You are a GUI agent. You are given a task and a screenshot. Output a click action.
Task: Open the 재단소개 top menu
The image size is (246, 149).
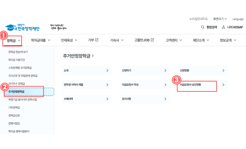click(201, 40)
